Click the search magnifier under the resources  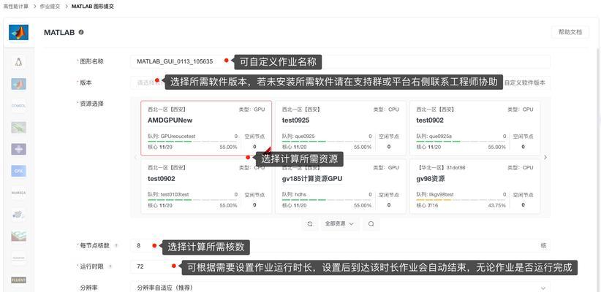pyautogui.click(x=371, y=224)
